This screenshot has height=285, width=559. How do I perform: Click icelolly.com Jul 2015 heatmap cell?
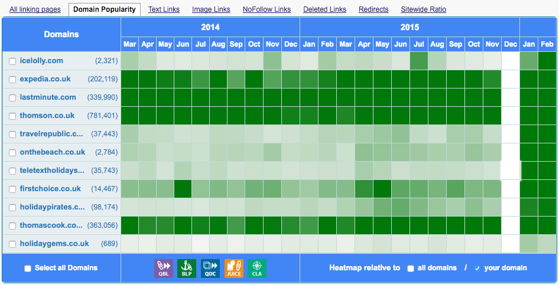[x=418, y=61]
